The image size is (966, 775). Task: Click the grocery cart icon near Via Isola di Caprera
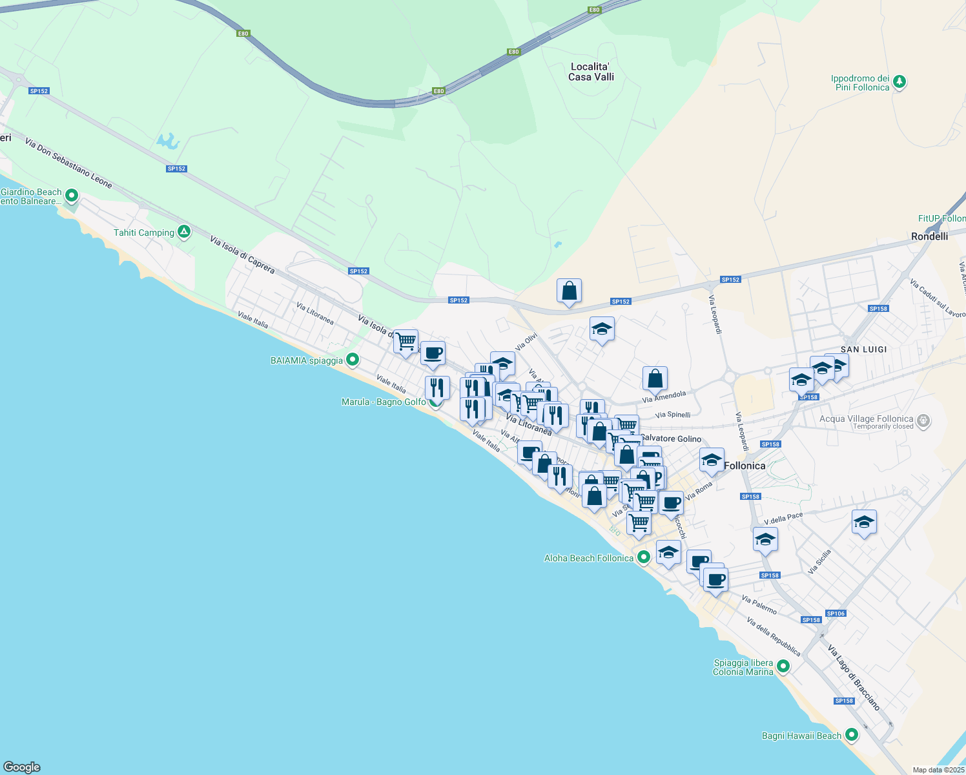tap(405, 342)
